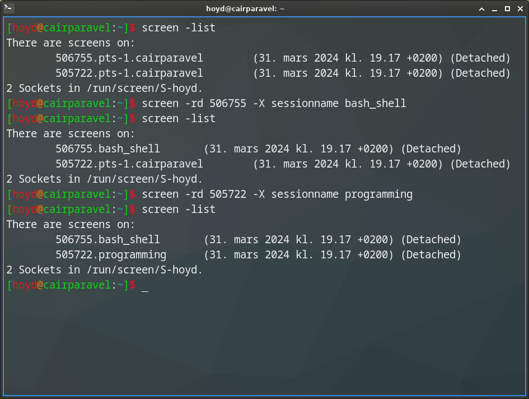Viewport: 529px width, 399px height.
Task: Click the minimize window icon
Action: tap(495, 8)
